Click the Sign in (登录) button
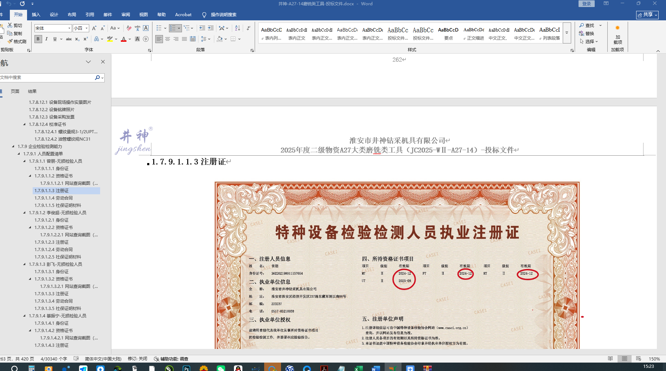The width and height of the screenshot is (666, 371). click(586, 4)
